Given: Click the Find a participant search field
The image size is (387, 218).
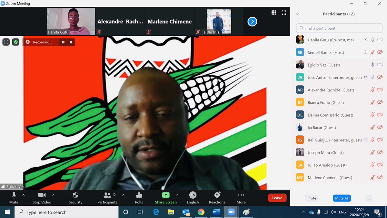Looking at the screenshot, I should pyautogui.click(x=340, y=28).
